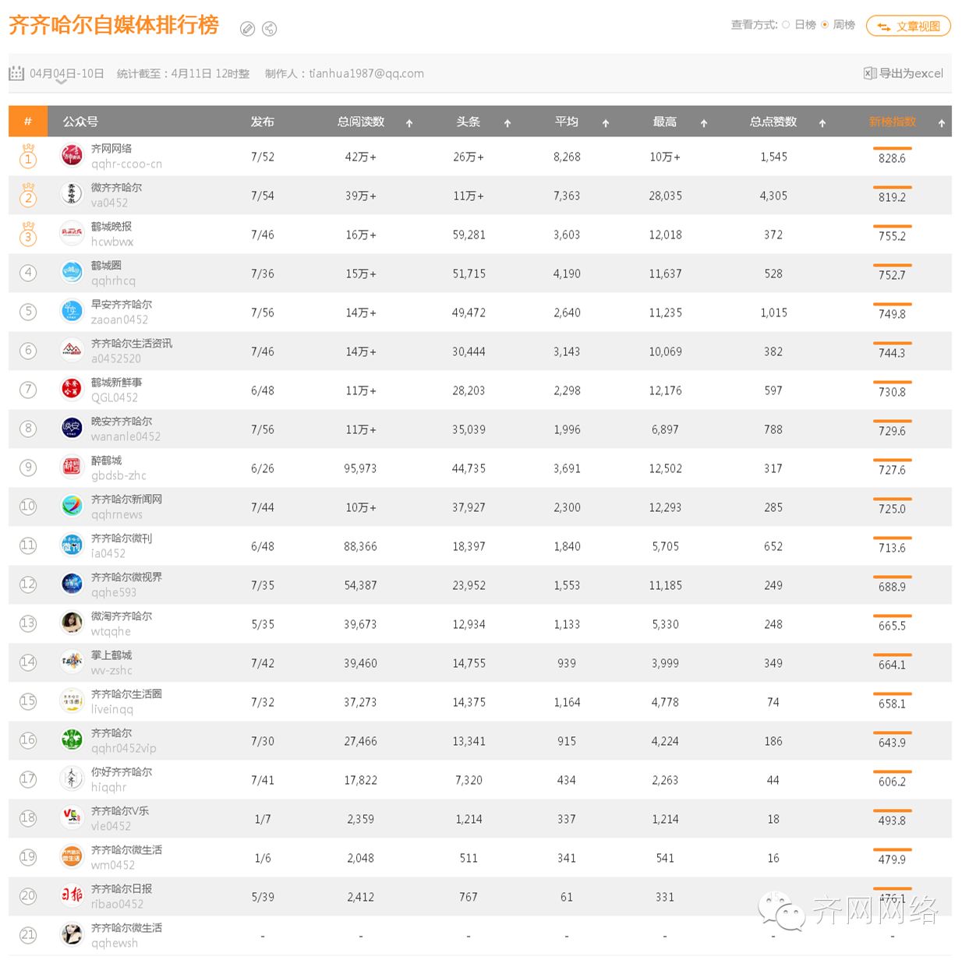Click the 头条 column header
Screen dimensions: 969x960
point(469,122)
